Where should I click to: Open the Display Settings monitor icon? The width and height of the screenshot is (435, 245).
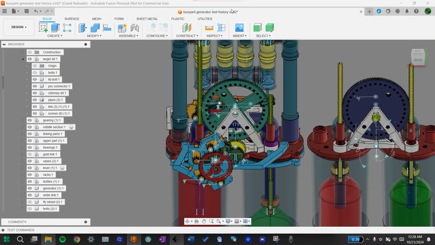(228, 221)
